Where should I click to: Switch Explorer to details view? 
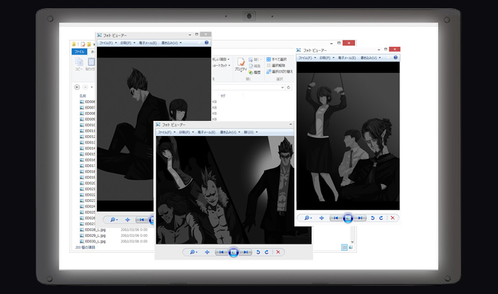(345, 247)
